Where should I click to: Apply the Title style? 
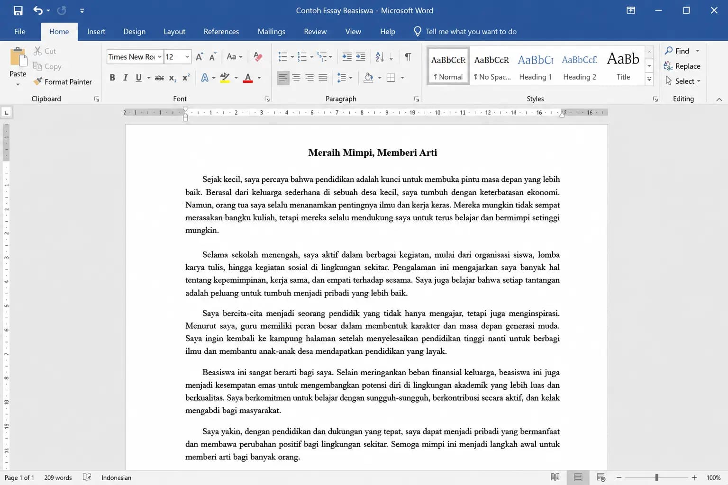coord(623,67)
